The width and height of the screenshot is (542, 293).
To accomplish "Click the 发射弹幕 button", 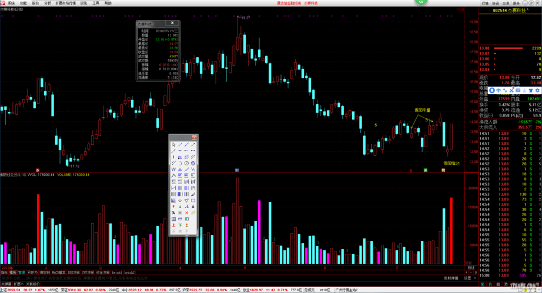I will pos(451,278).
